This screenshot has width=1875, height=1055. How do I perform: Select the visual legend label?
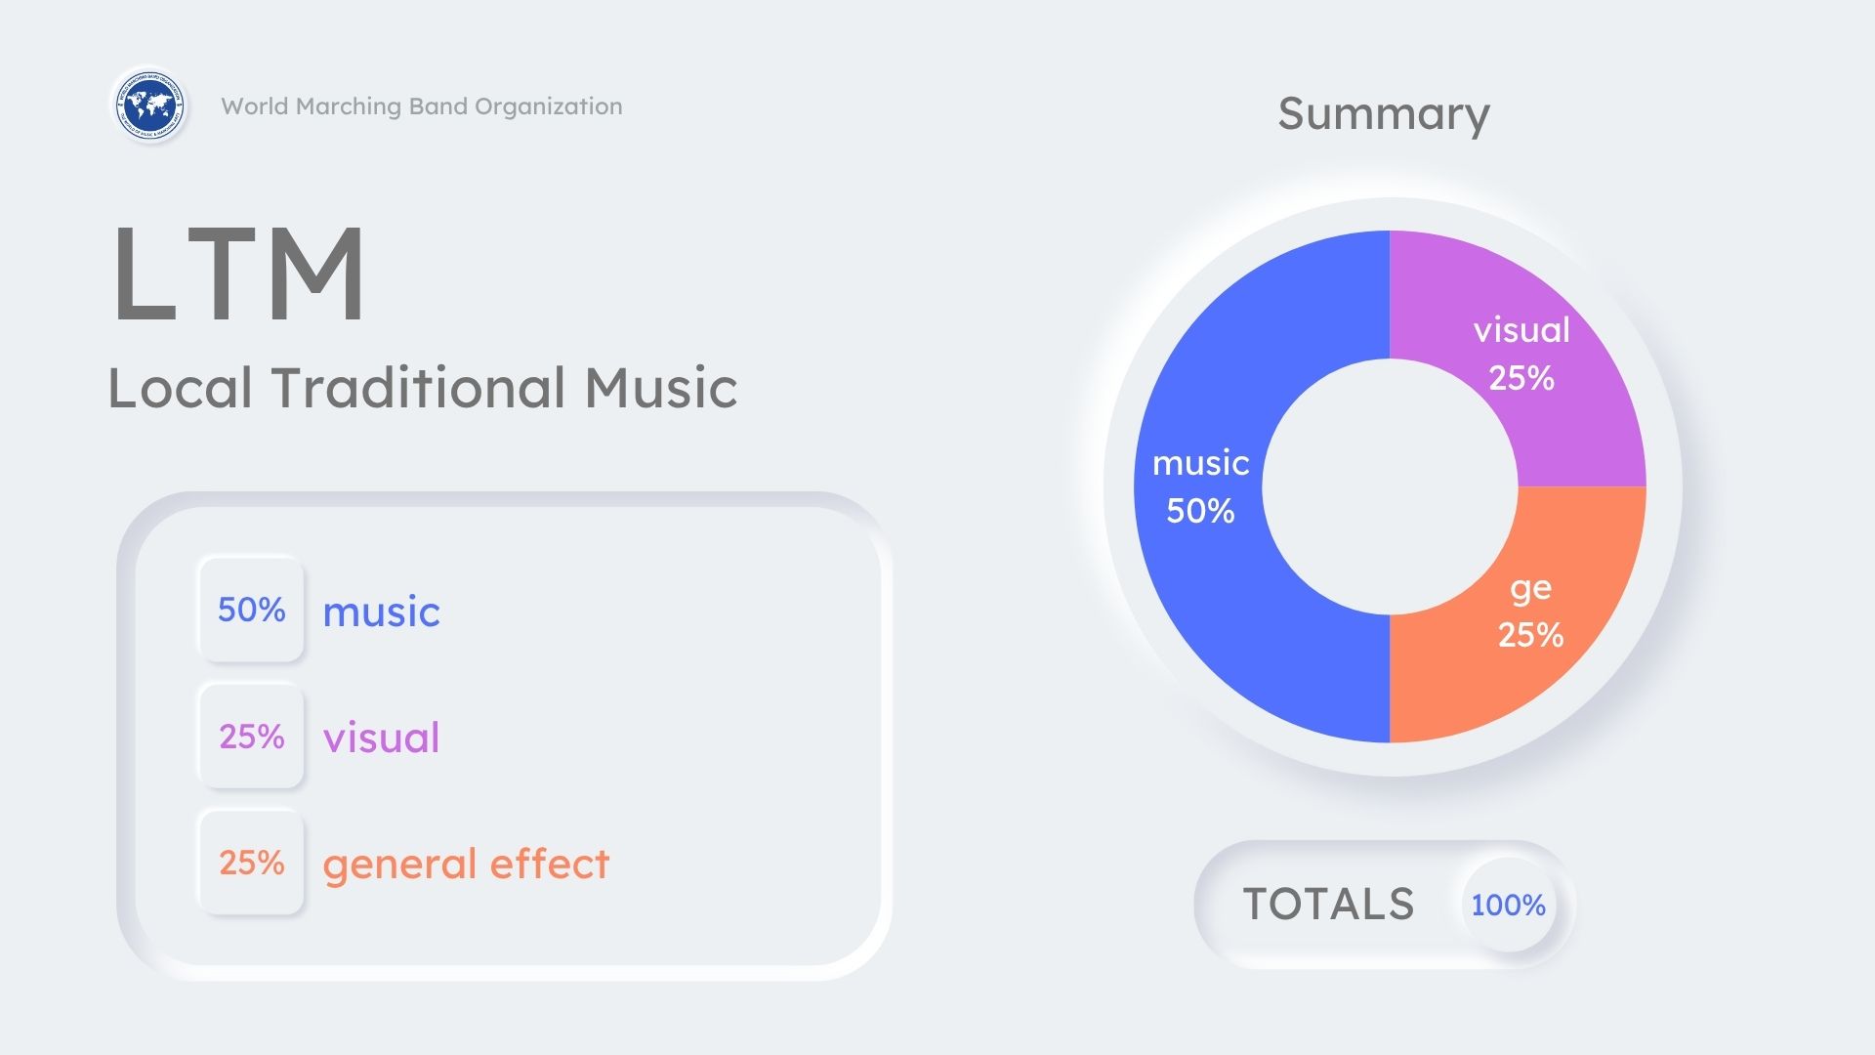click(381, 738)
